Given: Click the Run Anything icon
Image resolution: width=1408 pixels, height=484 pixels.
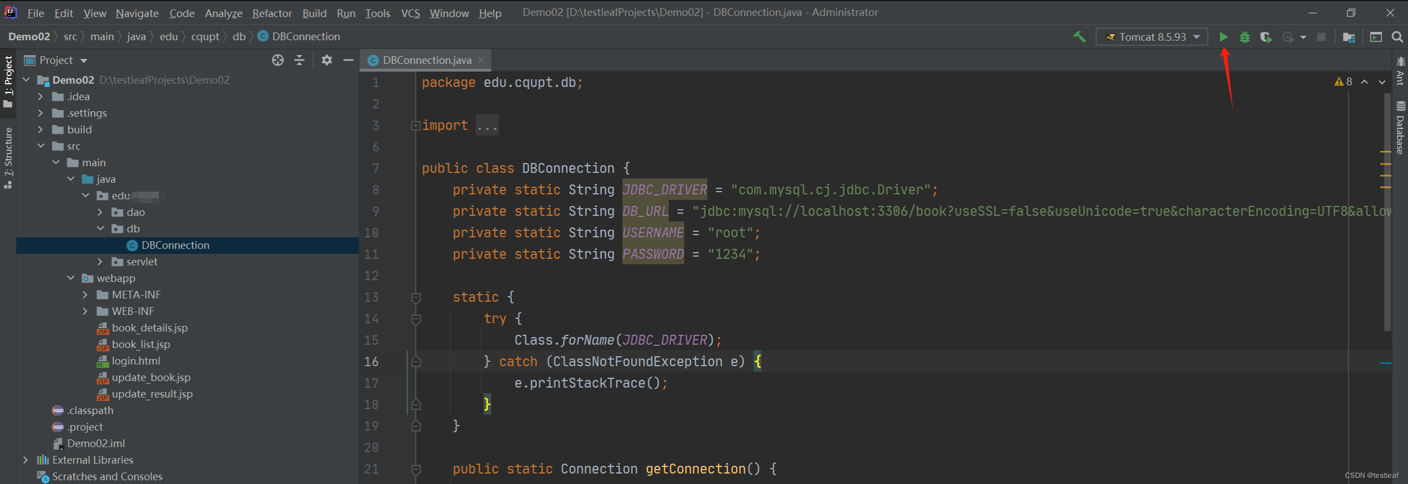Looking at the screenshot, I should pyautogui.click(x=1376, y=37).
